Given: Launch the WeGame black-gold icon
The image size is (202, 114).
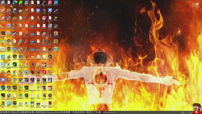Looking at the screenshot, I should click(x=15, y=56).
